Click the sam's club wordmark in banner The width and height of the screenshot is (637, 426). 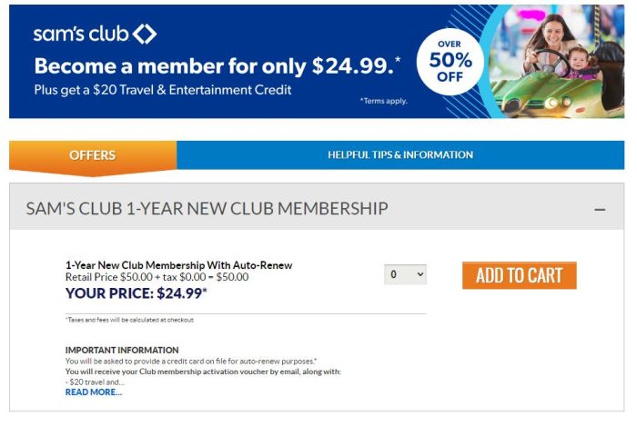click(x=82, y=35)
